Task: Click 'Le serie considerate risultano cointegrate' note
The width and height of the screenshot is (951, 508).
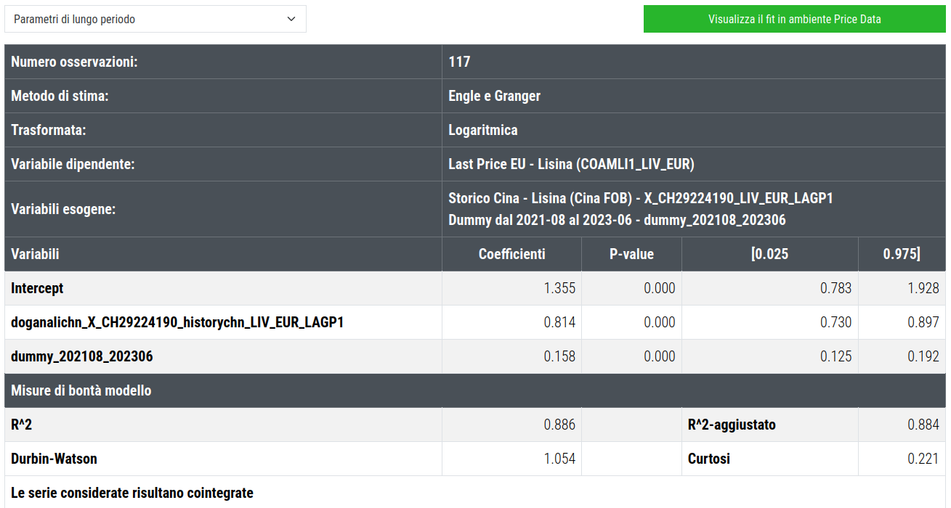Action: point(132,493)
